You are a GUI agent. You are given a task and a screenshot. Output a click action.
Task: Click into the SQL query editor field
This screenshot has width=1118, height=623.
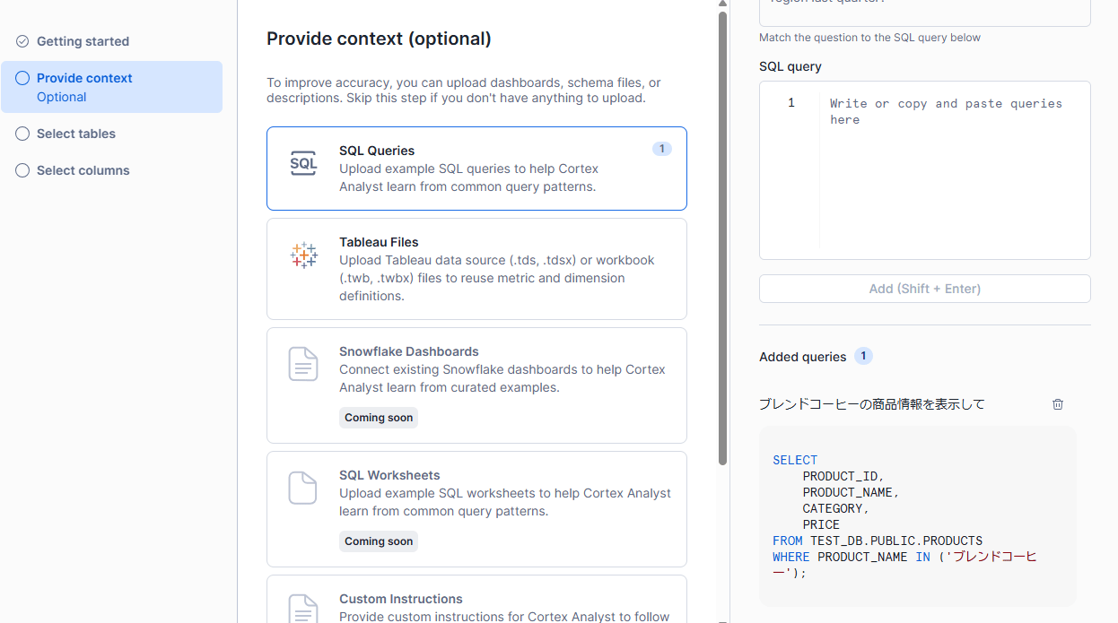pyautogui.click(x=951, y=170)
